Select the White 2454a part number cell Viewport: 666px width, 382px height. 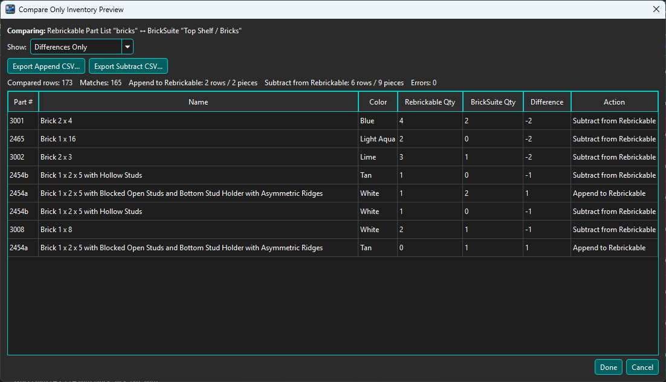[x=24, y=193]
